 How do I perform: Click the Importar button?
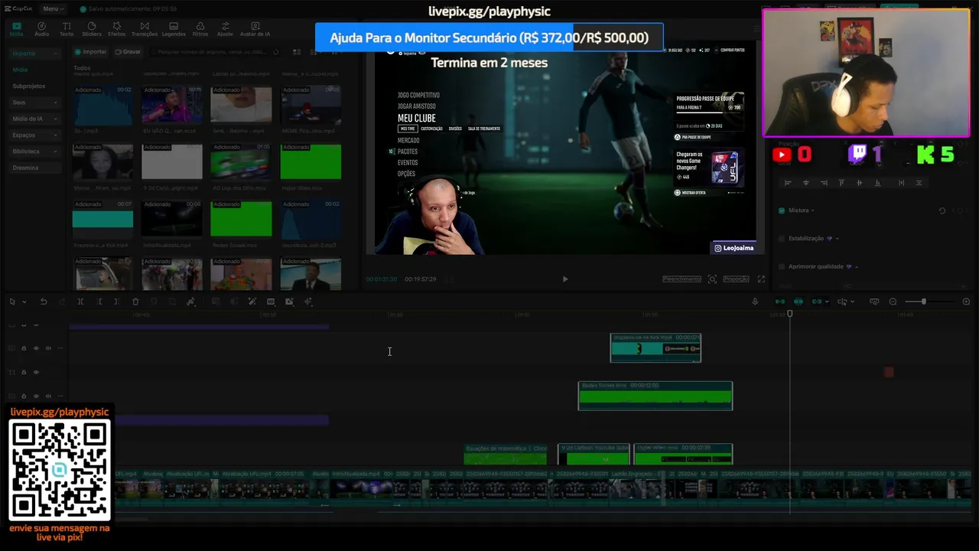tap(90, 52)
